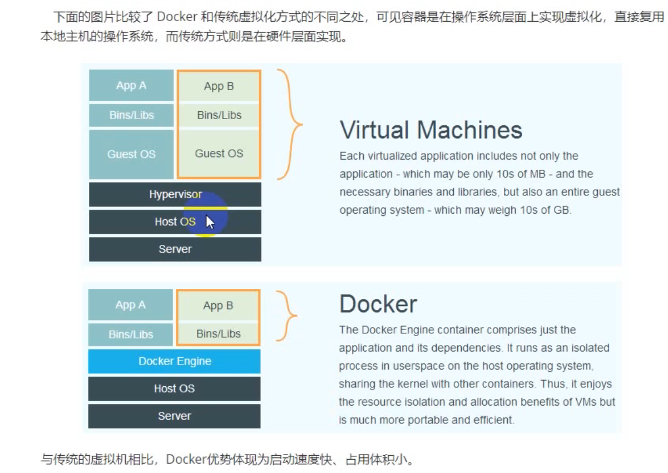Click line 'necessary binaries and libraries, but also an entire guest'
This screenshot has height=473, width=668.
[x=479, y=192]
